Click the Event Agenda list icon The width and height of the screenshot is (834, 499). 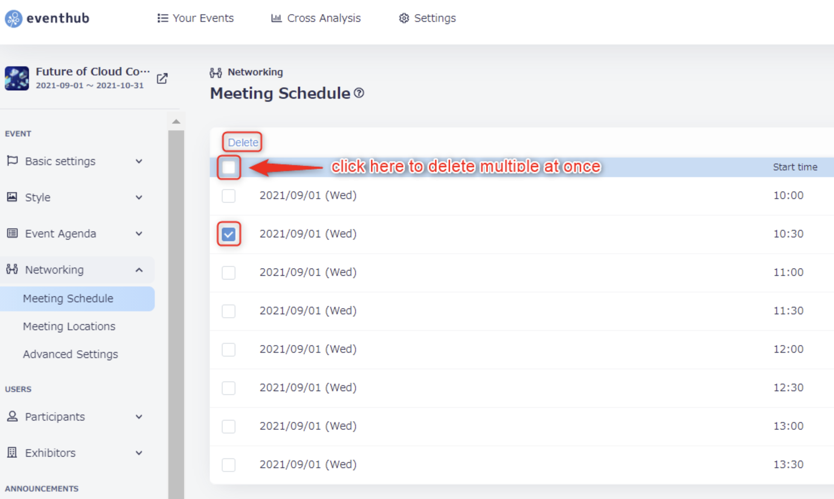click(12, 233)
